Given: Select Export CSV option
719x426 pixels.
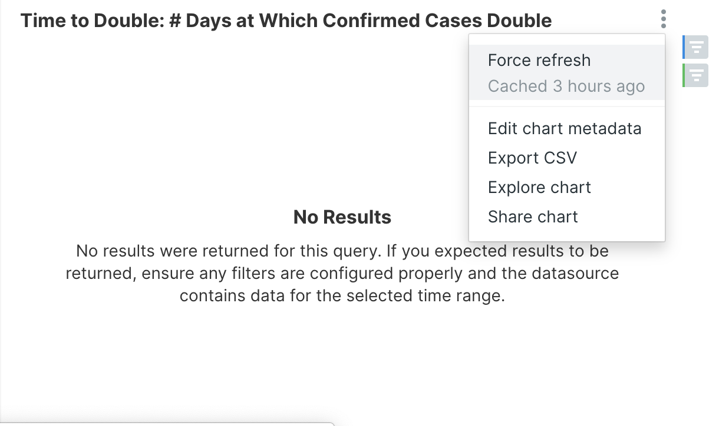Looking at the screenshot, I should click(x=532, y=158).
